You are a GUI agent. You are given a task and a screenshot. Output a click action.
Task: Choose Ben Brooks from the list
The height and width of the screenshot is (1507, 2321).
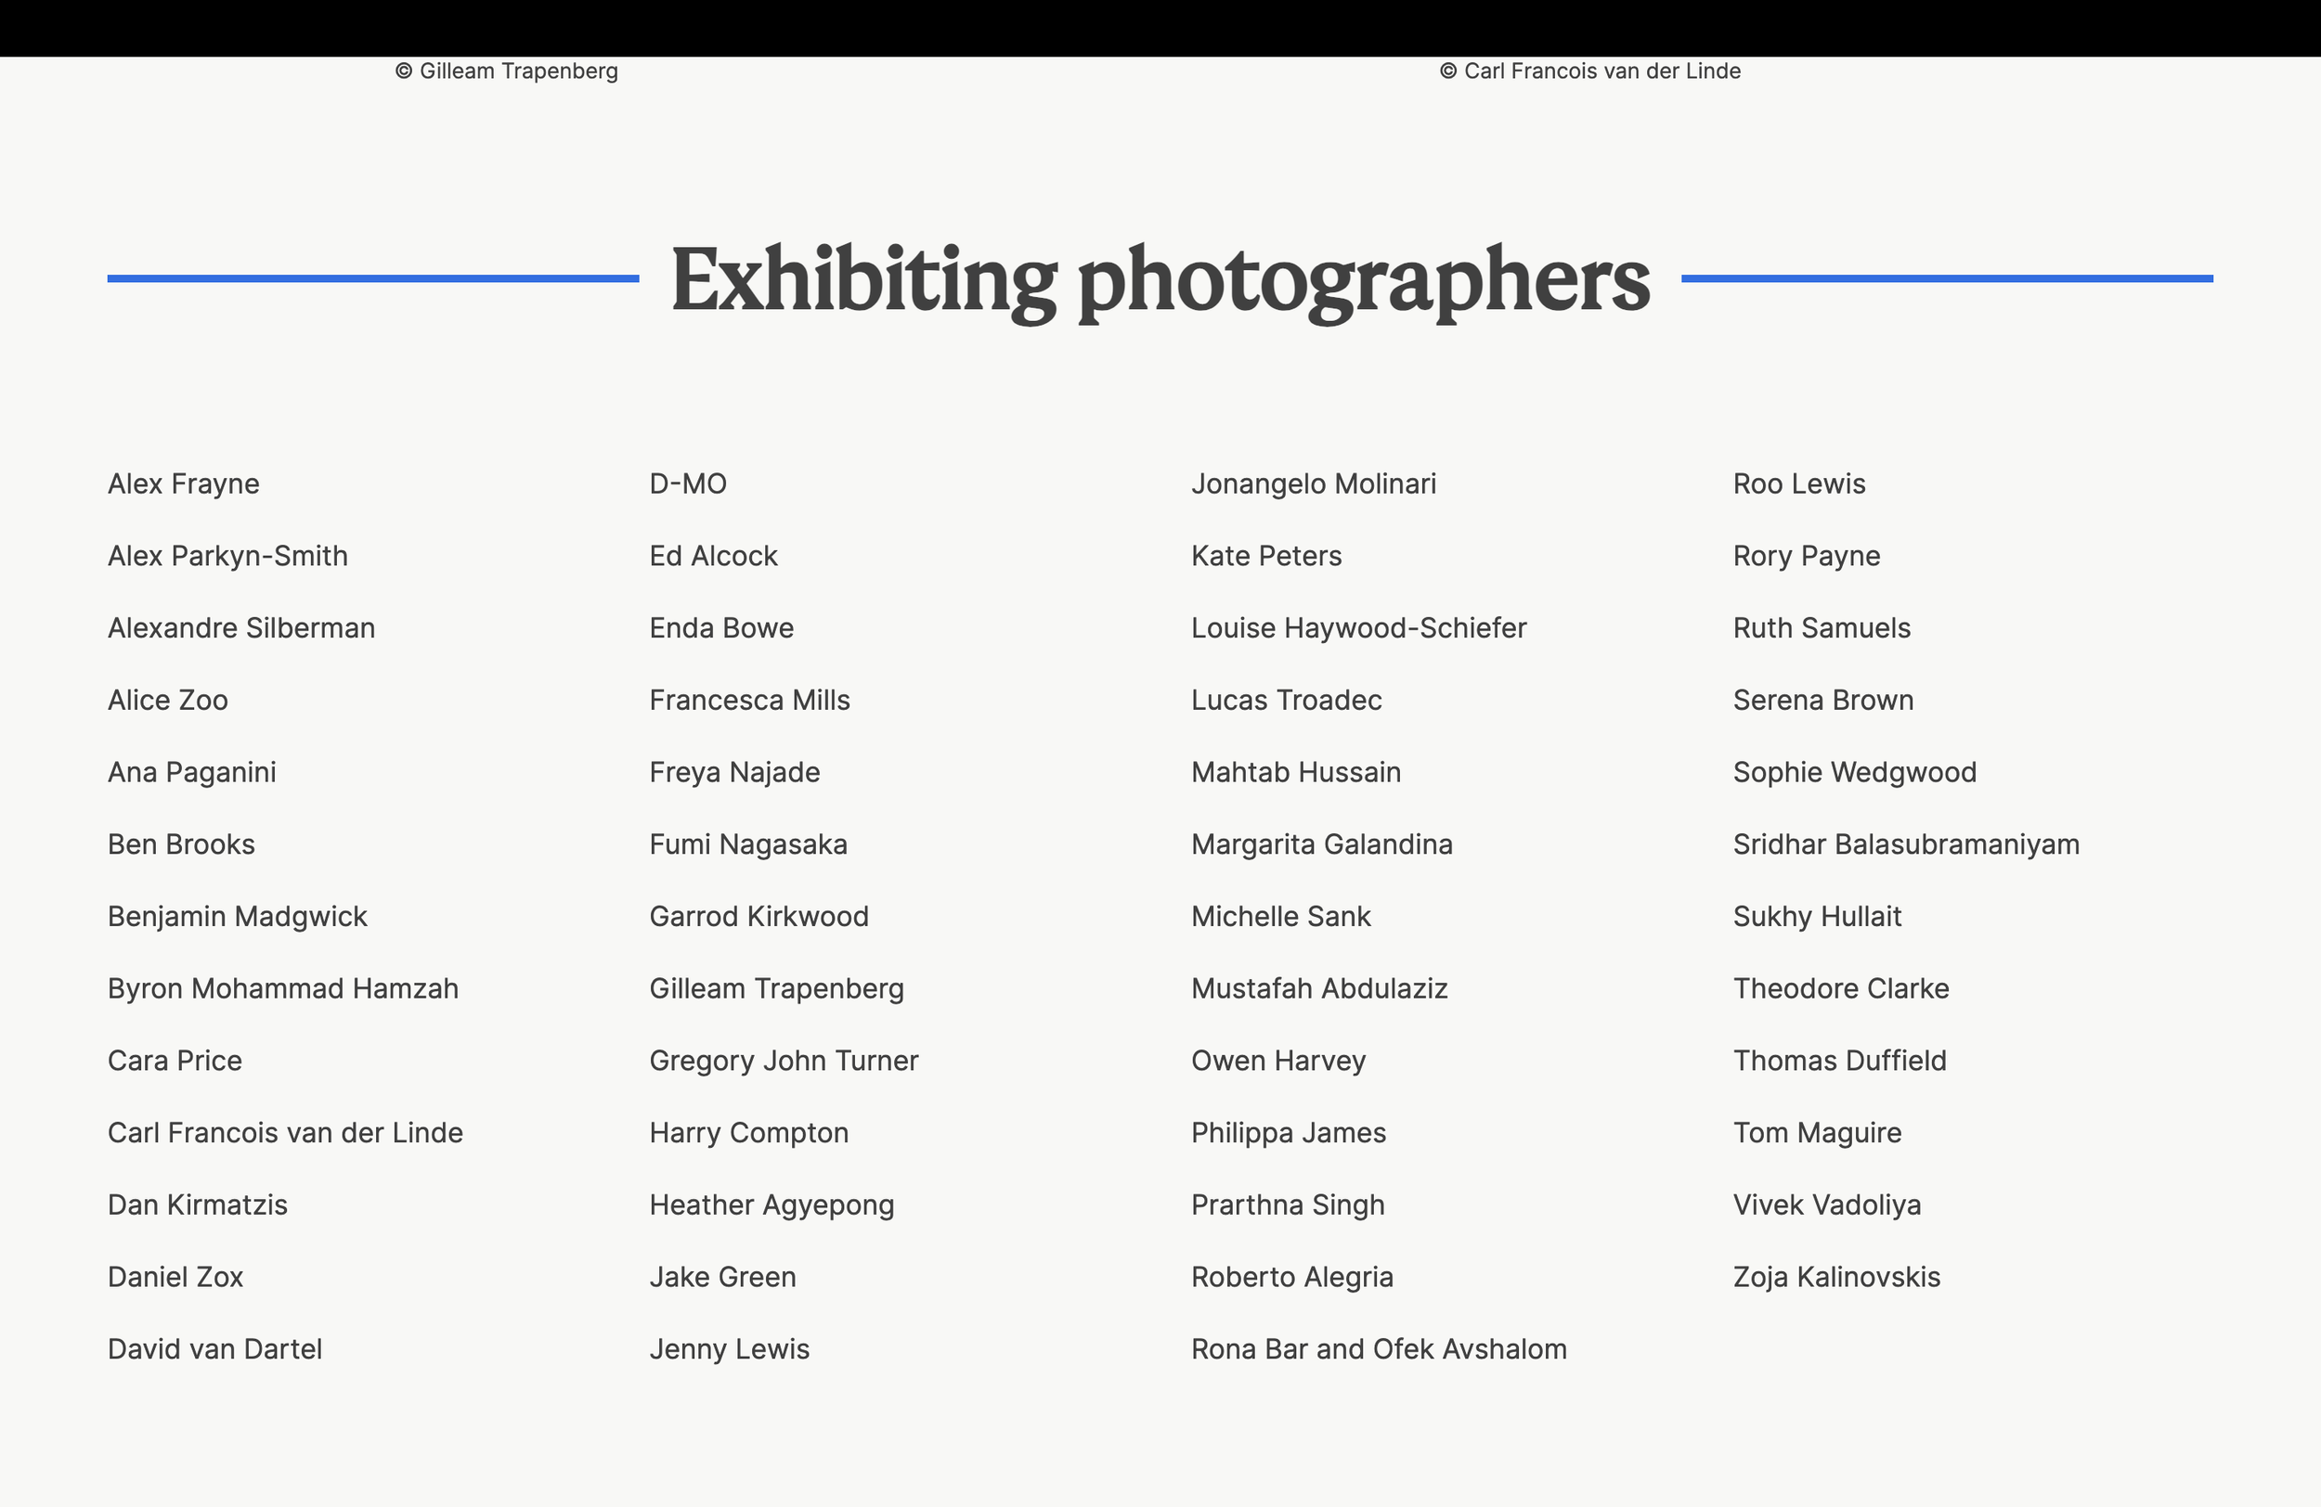[x=181, y=845]
